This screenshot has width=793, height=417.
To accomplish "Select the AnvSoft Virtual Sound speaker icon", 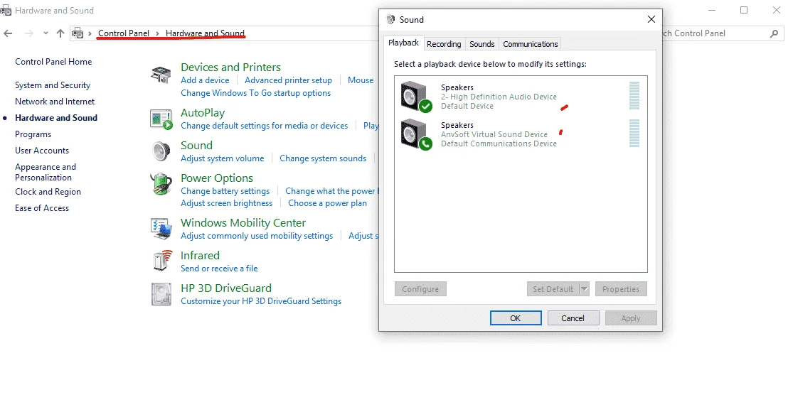I will point(416,134).
